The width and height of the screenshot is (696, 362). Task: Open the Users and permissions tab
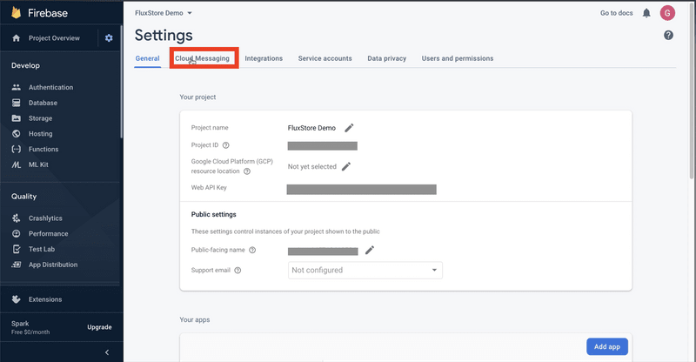[457, 58]
